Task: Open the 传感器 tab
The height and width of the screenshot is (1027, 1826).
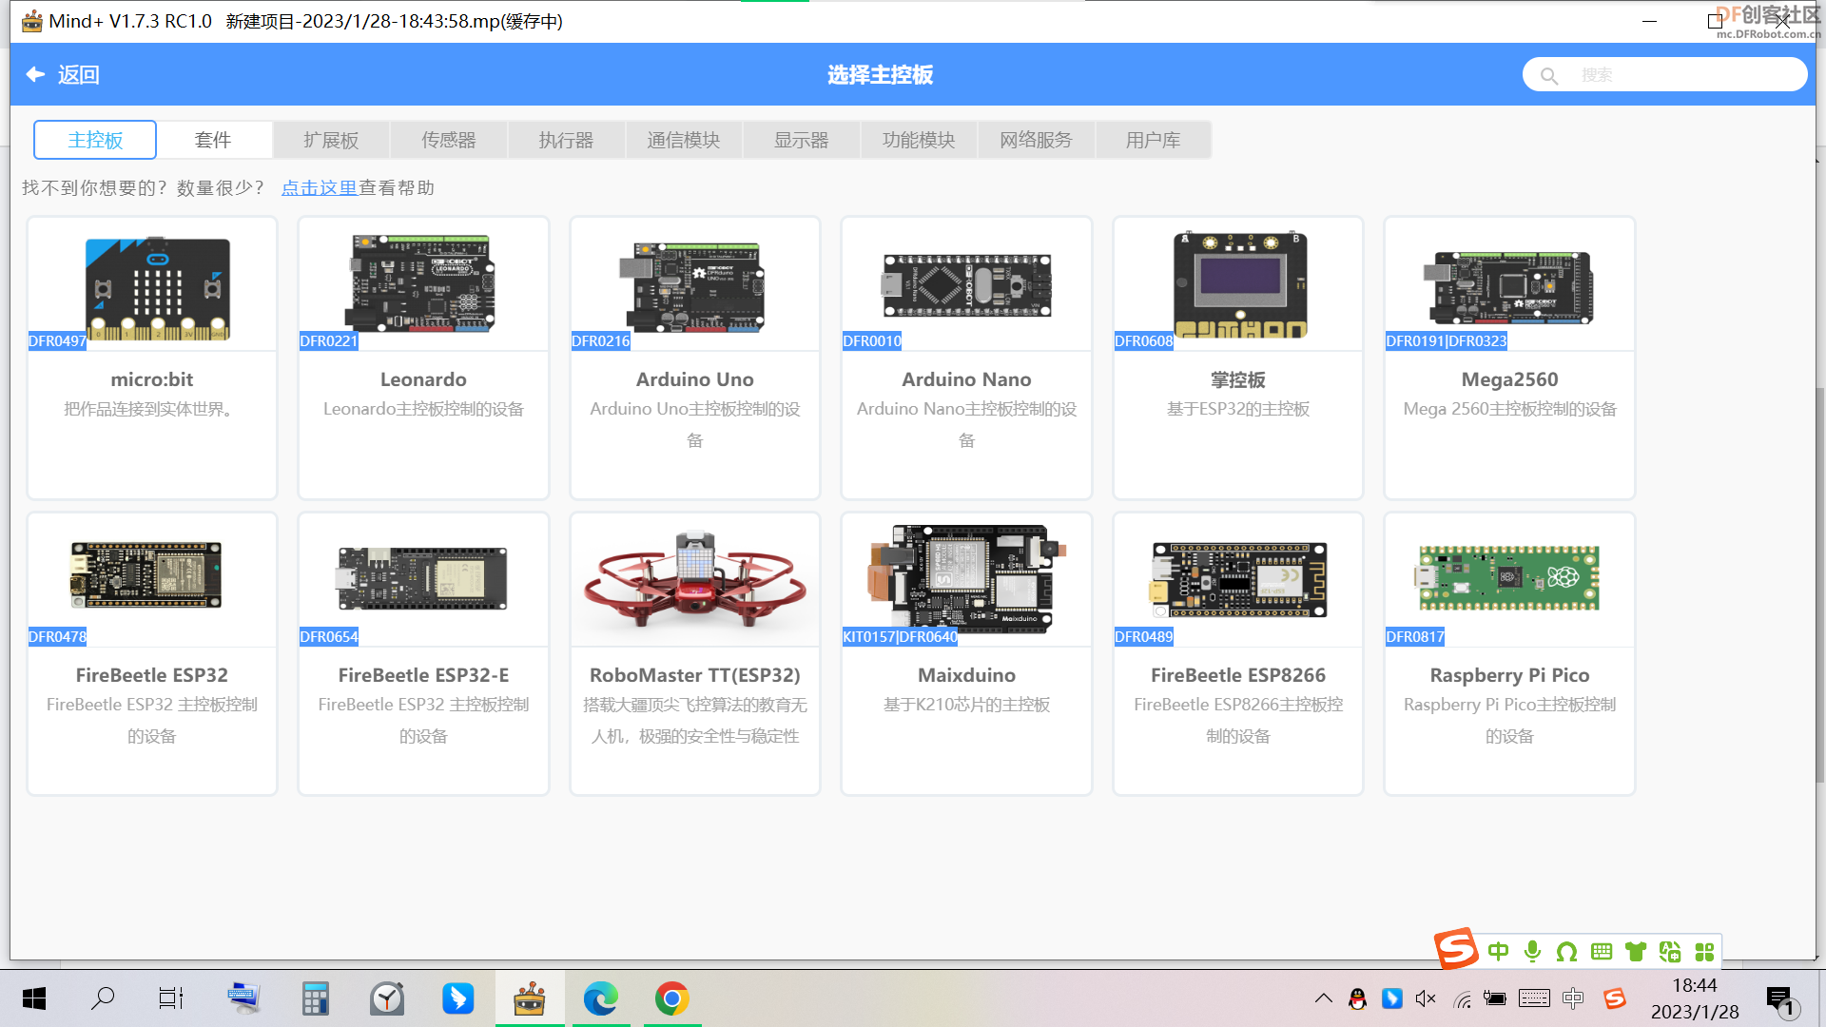Action: (x=449, y=140)
